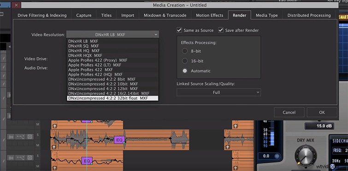Select Apple ProRes 422 MXF entry

(112, 70)
